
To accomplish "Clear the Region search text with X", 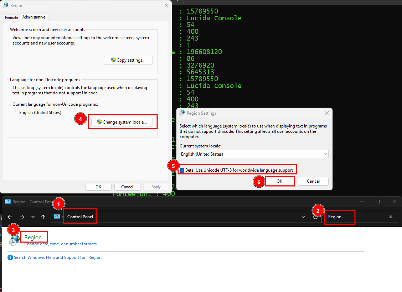I will 391,217.
